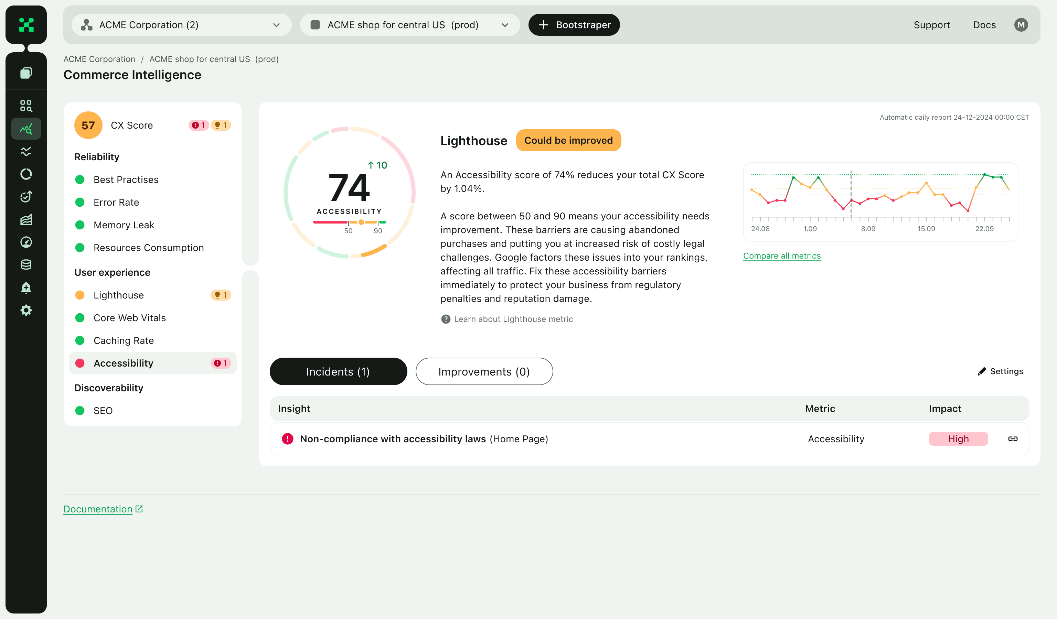Expand the ACME Corporation organization dropdown

[x=181, y=25]
